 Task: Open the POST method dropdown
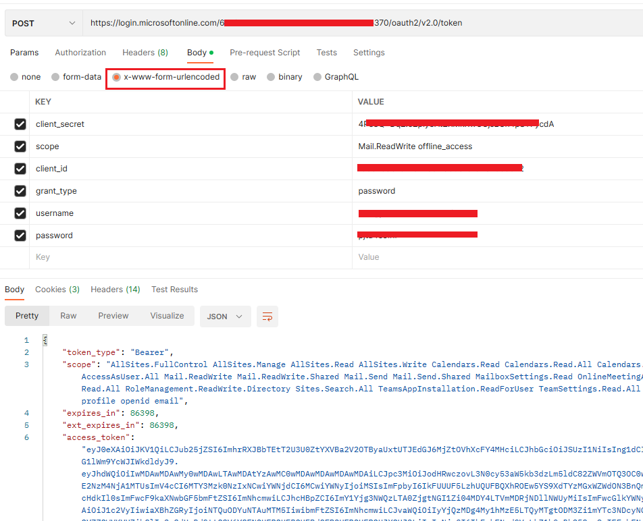click(43, 24)
